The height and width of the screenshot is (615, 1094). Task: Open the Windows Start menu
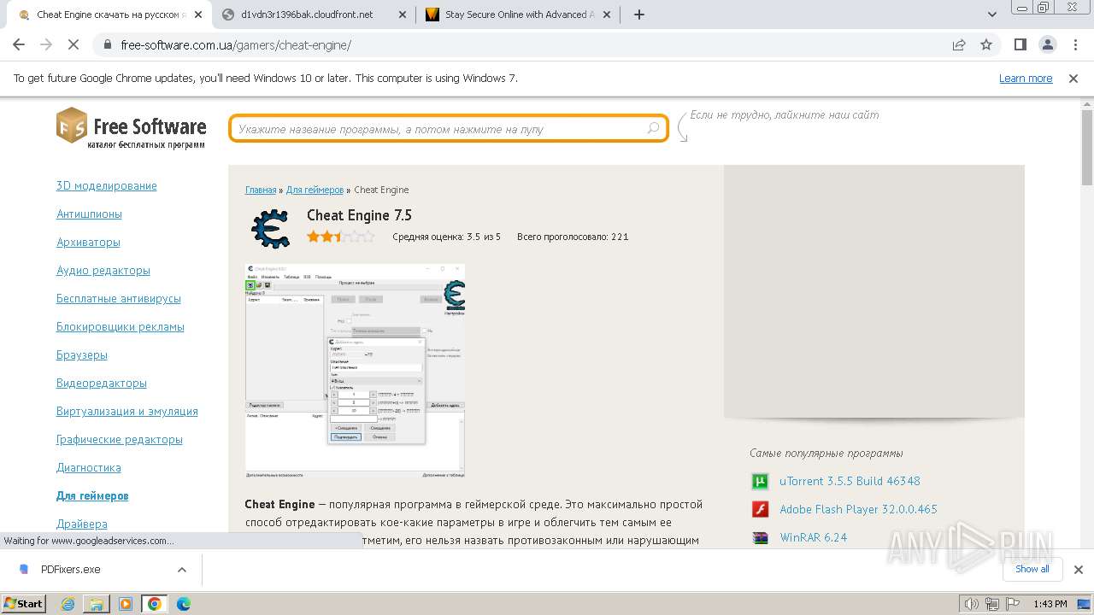pos(24,603)
